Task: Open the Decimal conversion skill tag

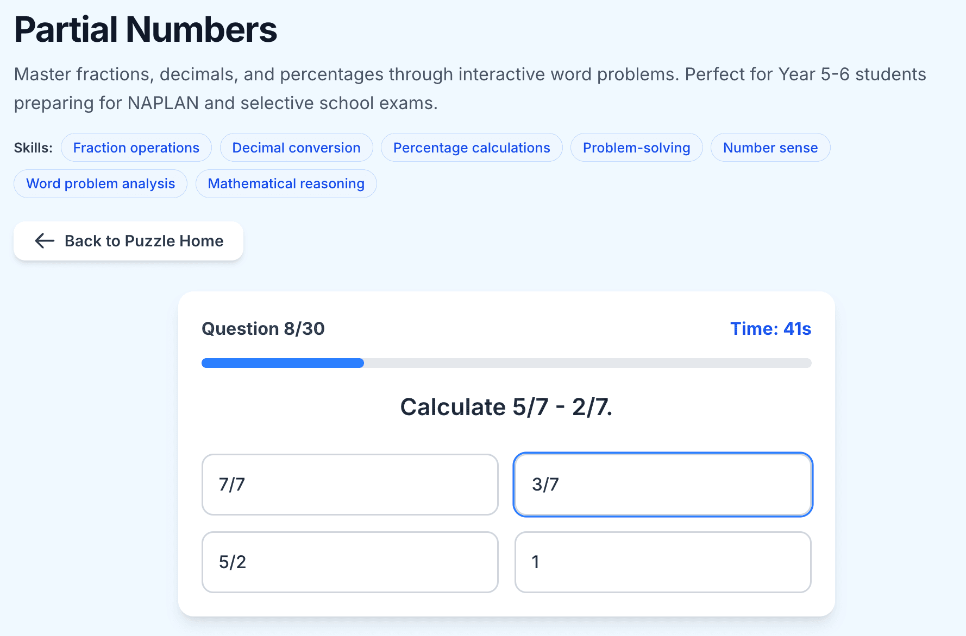Action: 296,147
